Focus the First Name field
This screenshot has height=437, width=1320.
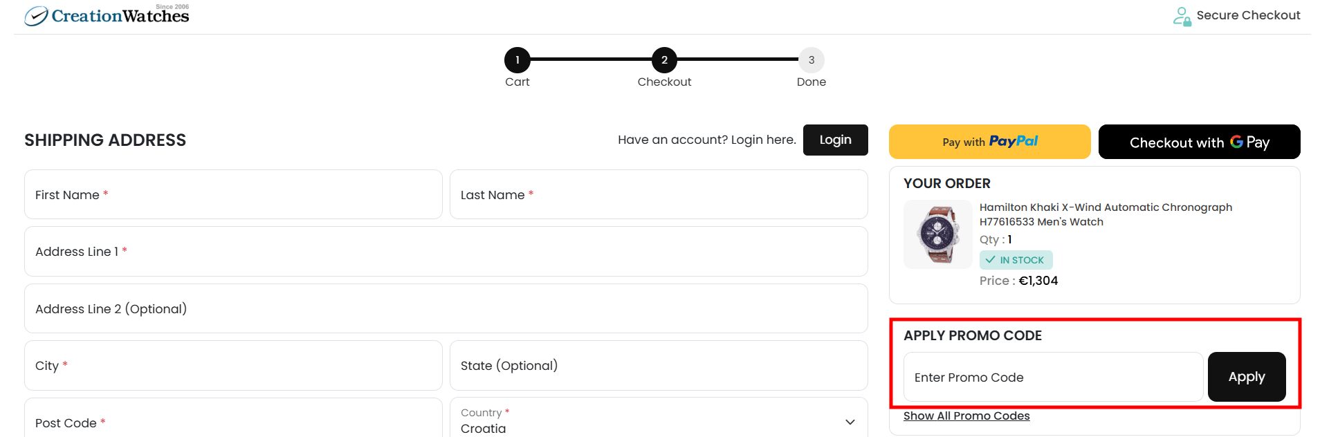[233, 195]
